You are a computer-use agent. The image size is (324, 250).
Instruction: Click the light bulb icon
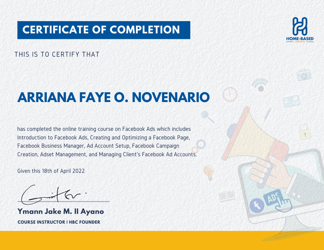209,172
